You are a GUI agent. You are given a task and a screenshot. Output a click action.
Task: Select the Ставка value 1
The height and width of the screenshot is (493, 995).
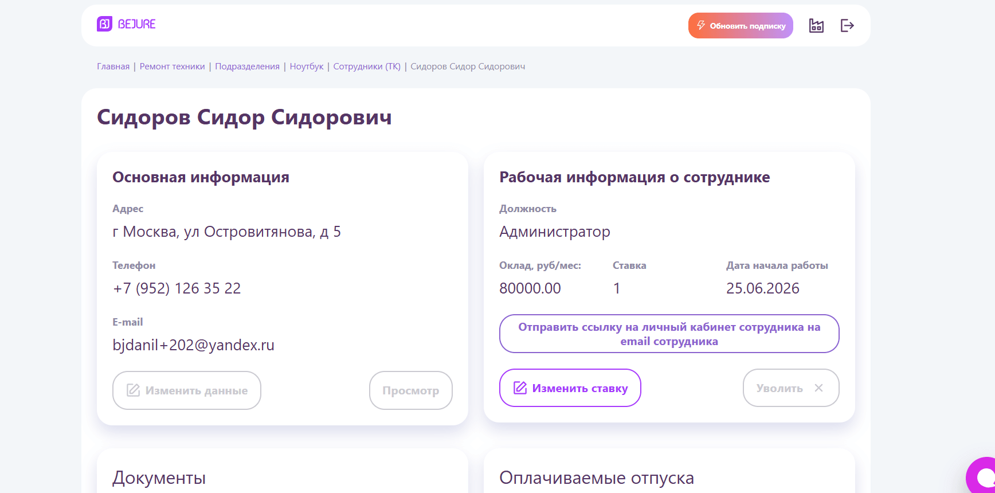click(617, 288)
